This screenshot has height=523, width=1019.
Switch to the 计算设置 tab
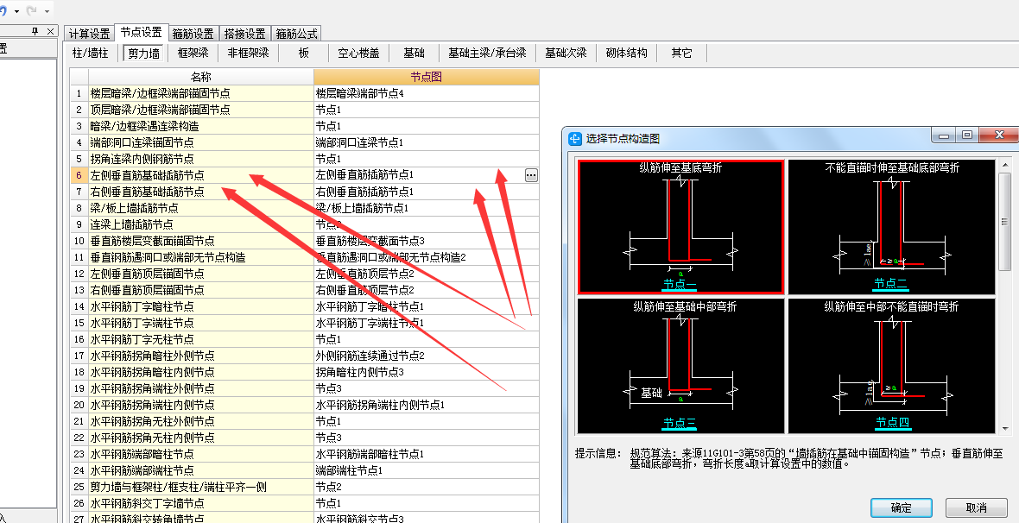coord(90,33)
